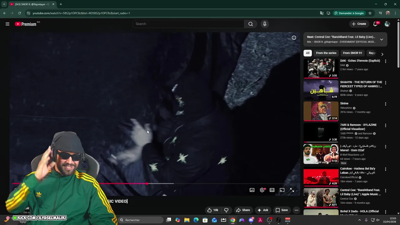
Task: Open DAK Echec D'envoie thumbnail
Action: (x=321, y=68)
